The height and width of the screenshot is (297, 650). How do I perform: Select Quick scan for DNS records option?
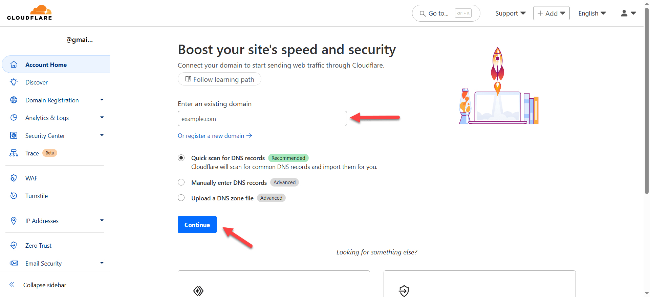[x=181, y=158]
